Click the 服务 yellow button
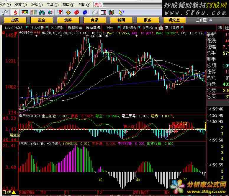This screenshot has width=229, height=196. pos(148,20)
